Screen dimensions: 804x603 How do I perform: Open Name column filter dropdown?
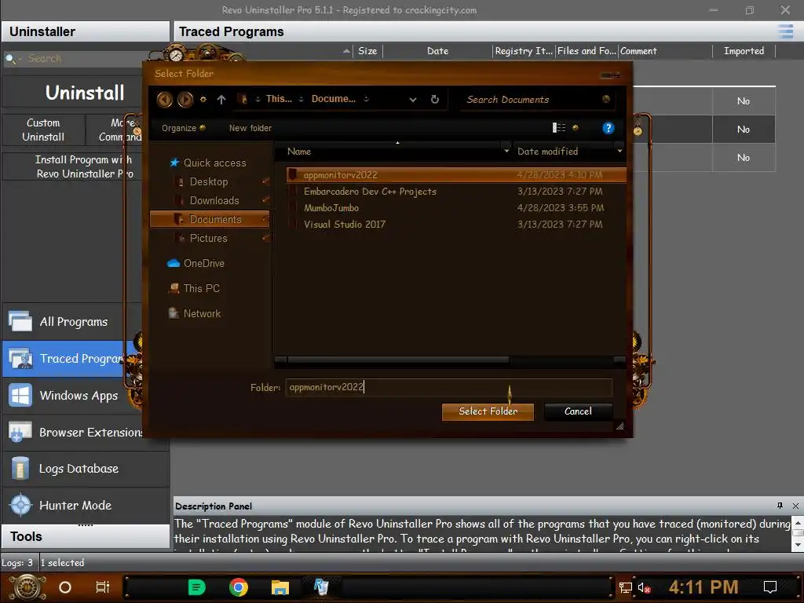[x=506, y=152]
